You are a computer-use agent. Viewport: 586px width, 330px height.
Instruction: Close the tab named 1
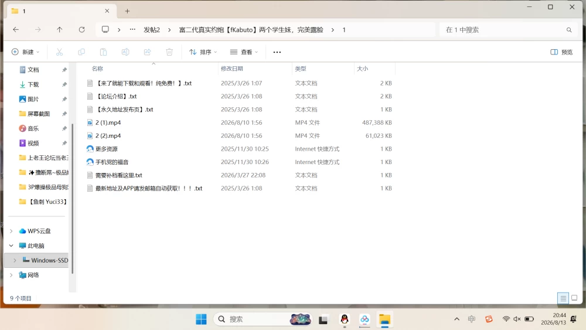107,11
